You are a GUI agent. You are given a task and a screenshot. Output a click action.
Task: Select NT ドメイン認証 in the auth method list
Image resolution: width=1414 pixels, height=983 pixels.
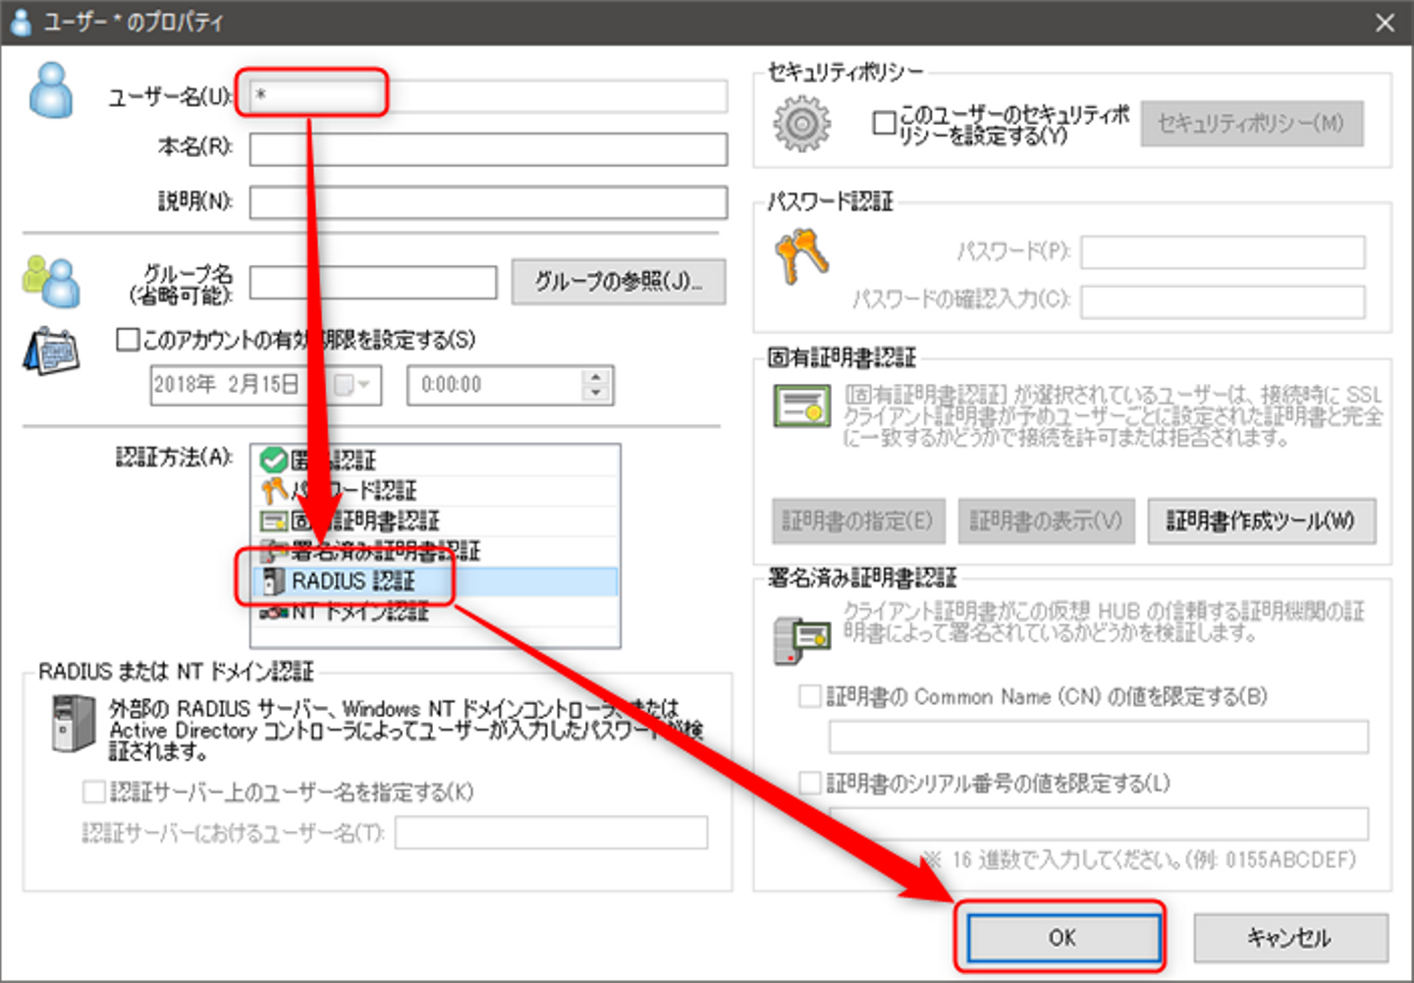(435, 612)
